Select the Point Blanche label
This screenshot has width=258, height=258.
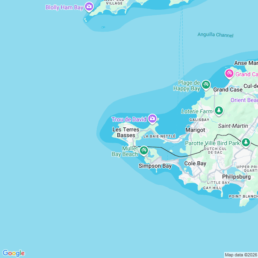pos(243,196)
